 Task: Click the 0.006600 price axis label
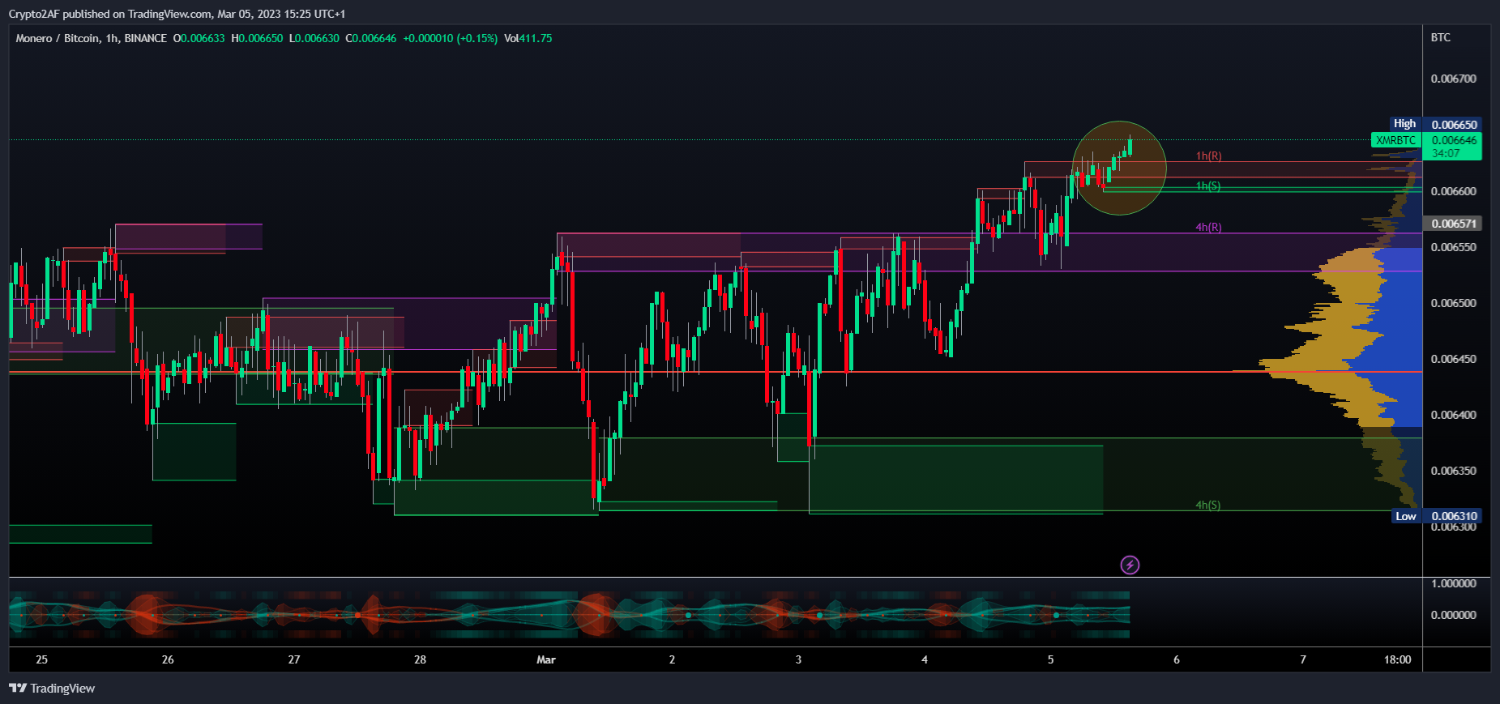[1454, 191]
